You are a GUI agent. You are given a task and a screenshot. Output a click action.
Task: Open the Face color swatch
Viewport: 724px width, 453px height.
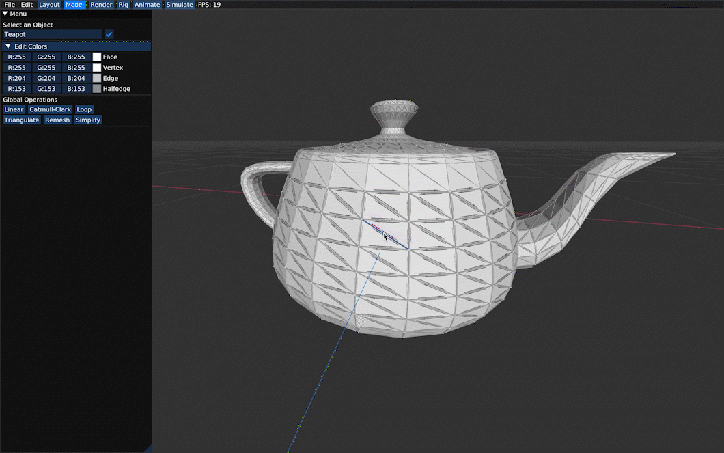(96, 57)
